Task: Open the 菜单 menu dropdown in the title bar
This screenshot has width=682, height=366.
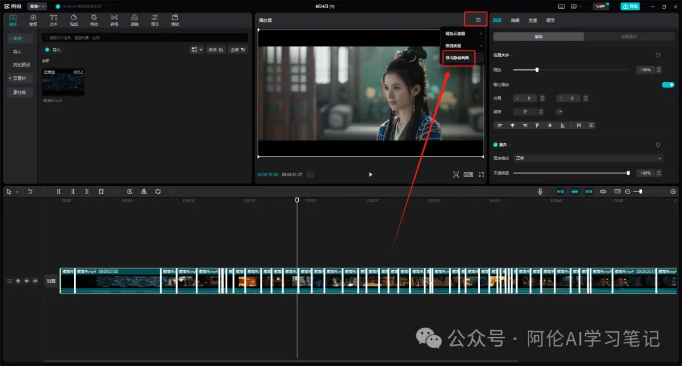Action: pyautogui.click(x=37, y=6)
